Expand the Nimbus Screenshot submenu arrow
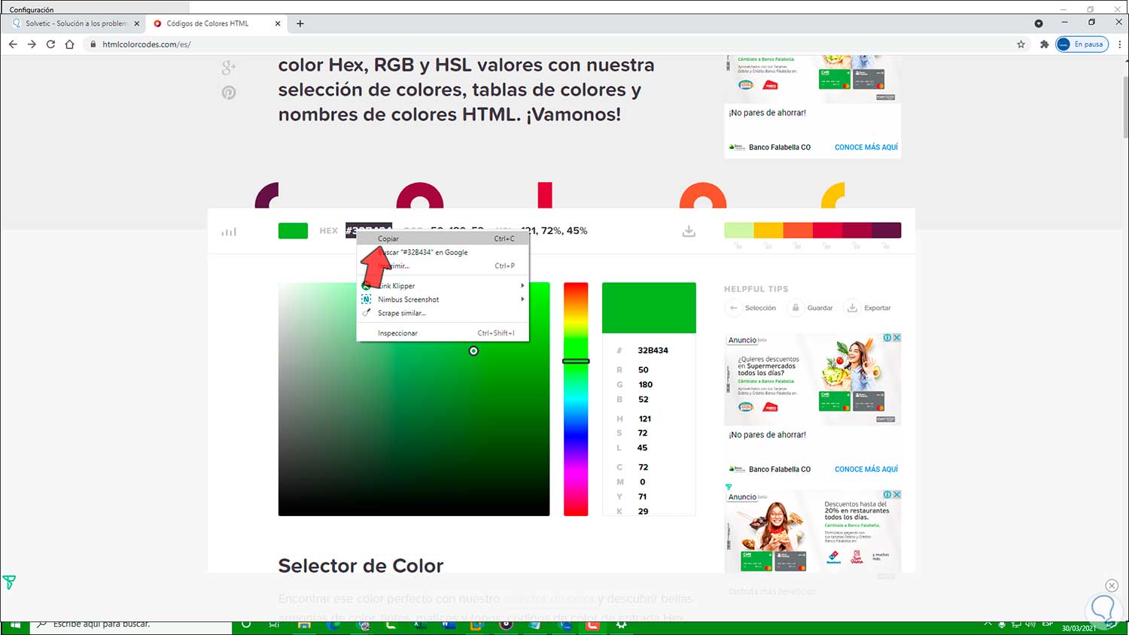Image resolution: width=1129 pixels, height=635 pixels. (522, 299)
